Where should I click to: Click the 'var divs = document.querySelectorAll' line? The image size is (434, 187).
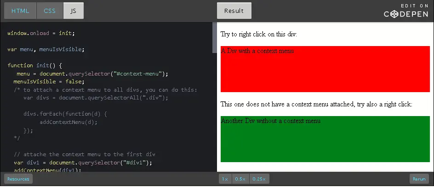pyautogui.click(x=96, y=98)
